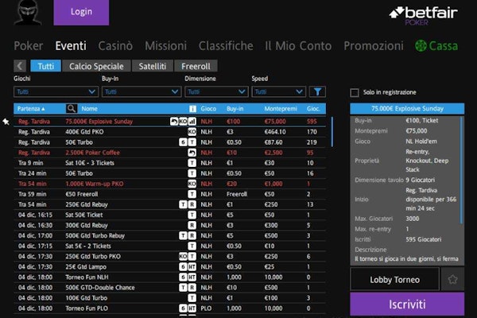Click the details panel scrollbar
477x318 pixels.
(x=462, y=170)
